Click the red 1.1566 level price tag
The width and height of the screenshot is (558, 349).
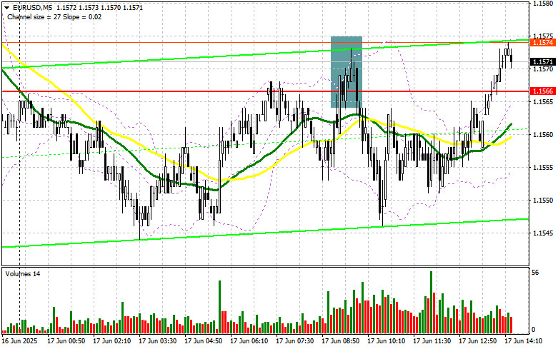click(x=543, y=91)
